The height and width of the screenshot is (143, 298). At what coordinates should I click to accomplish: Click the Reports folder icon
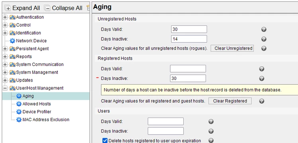tap(12, 57)
